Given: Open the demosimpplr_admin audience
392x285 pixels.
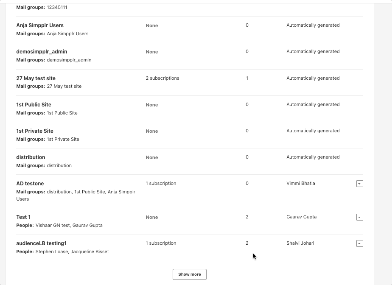Looking at the screenshot, I should [x=41, y=51].
